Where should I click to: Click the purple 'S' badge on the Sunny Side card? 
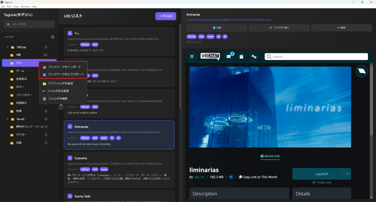70,196
